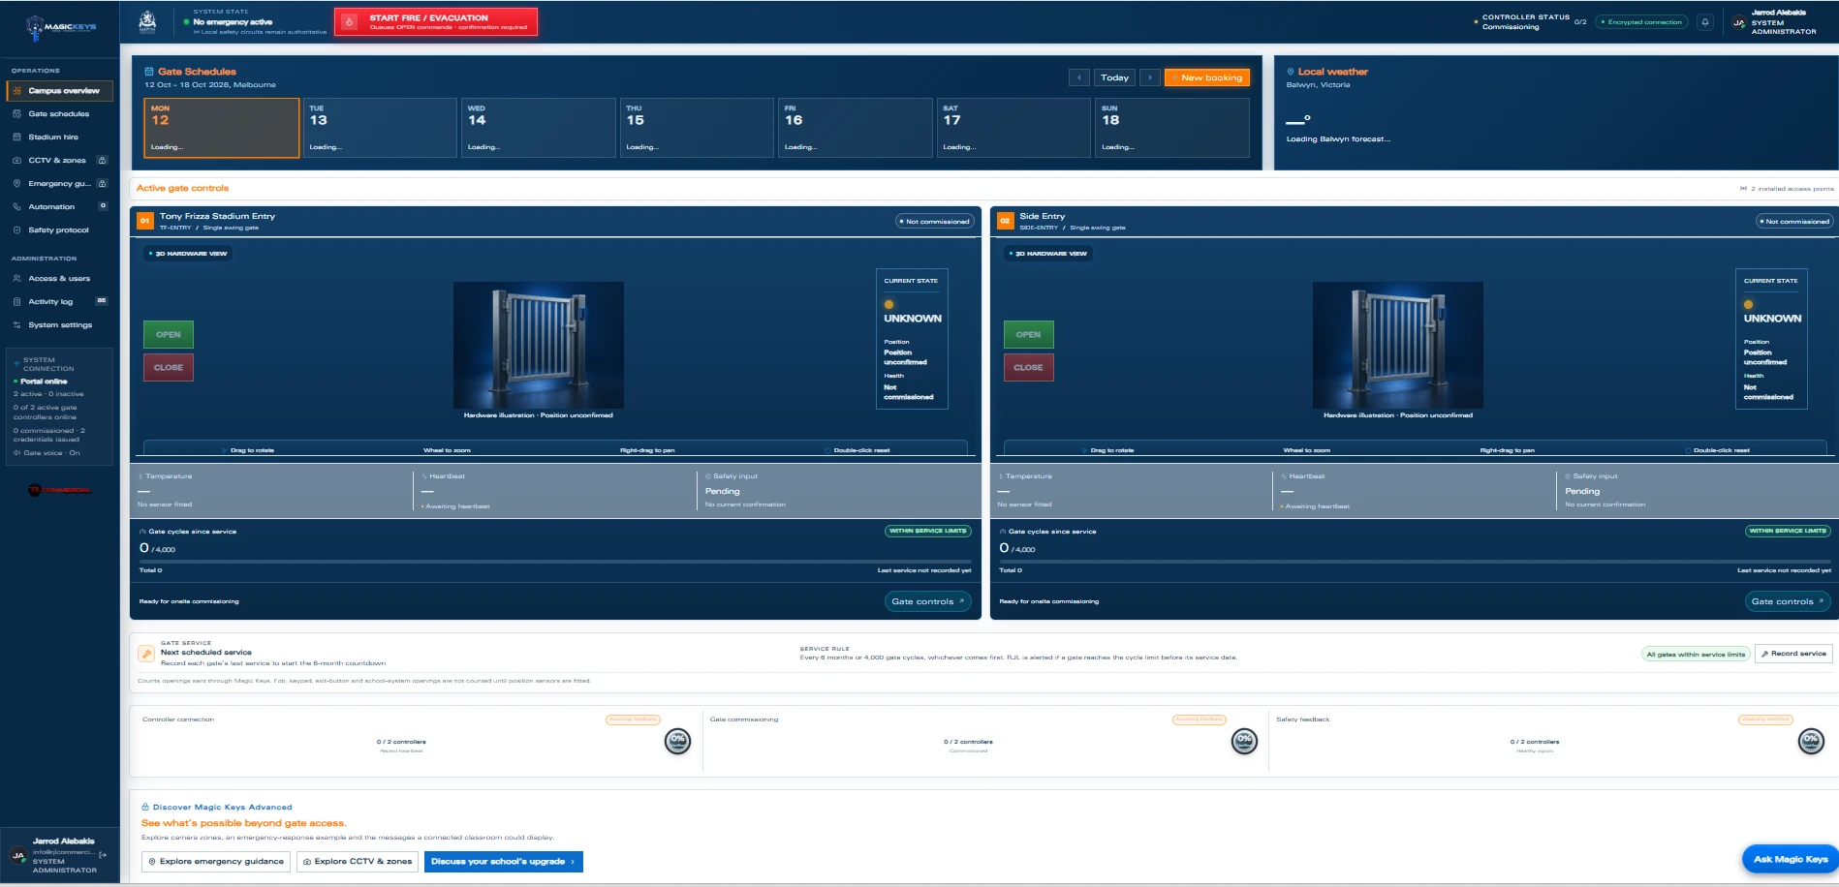Open Gate schedules in sidebar
Image resolution: width=1839 pixels, height=887 pixels.
59,114
